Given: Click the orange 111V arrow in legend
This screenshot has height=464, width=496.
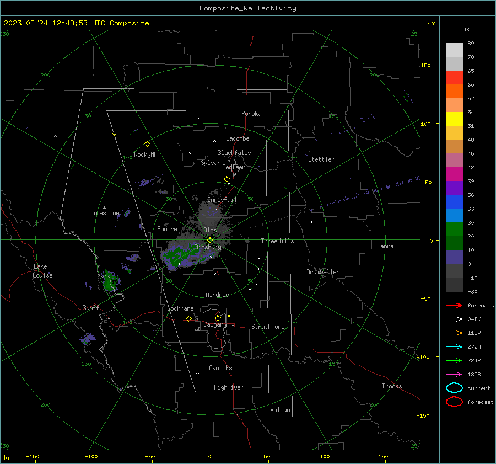Looking at the screenshot, I should [x=454, y=333].
